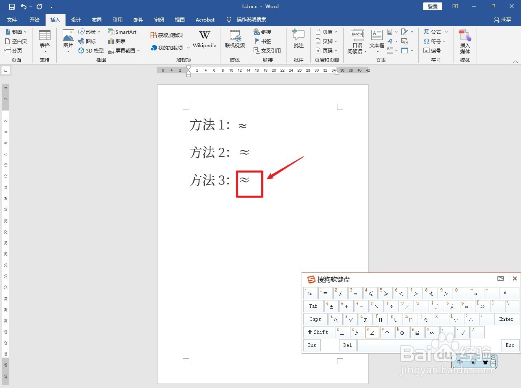This screenshot has height=388, width=521.
Task: Insert a 3D 模型 model
Action: [x=91, y=50]
